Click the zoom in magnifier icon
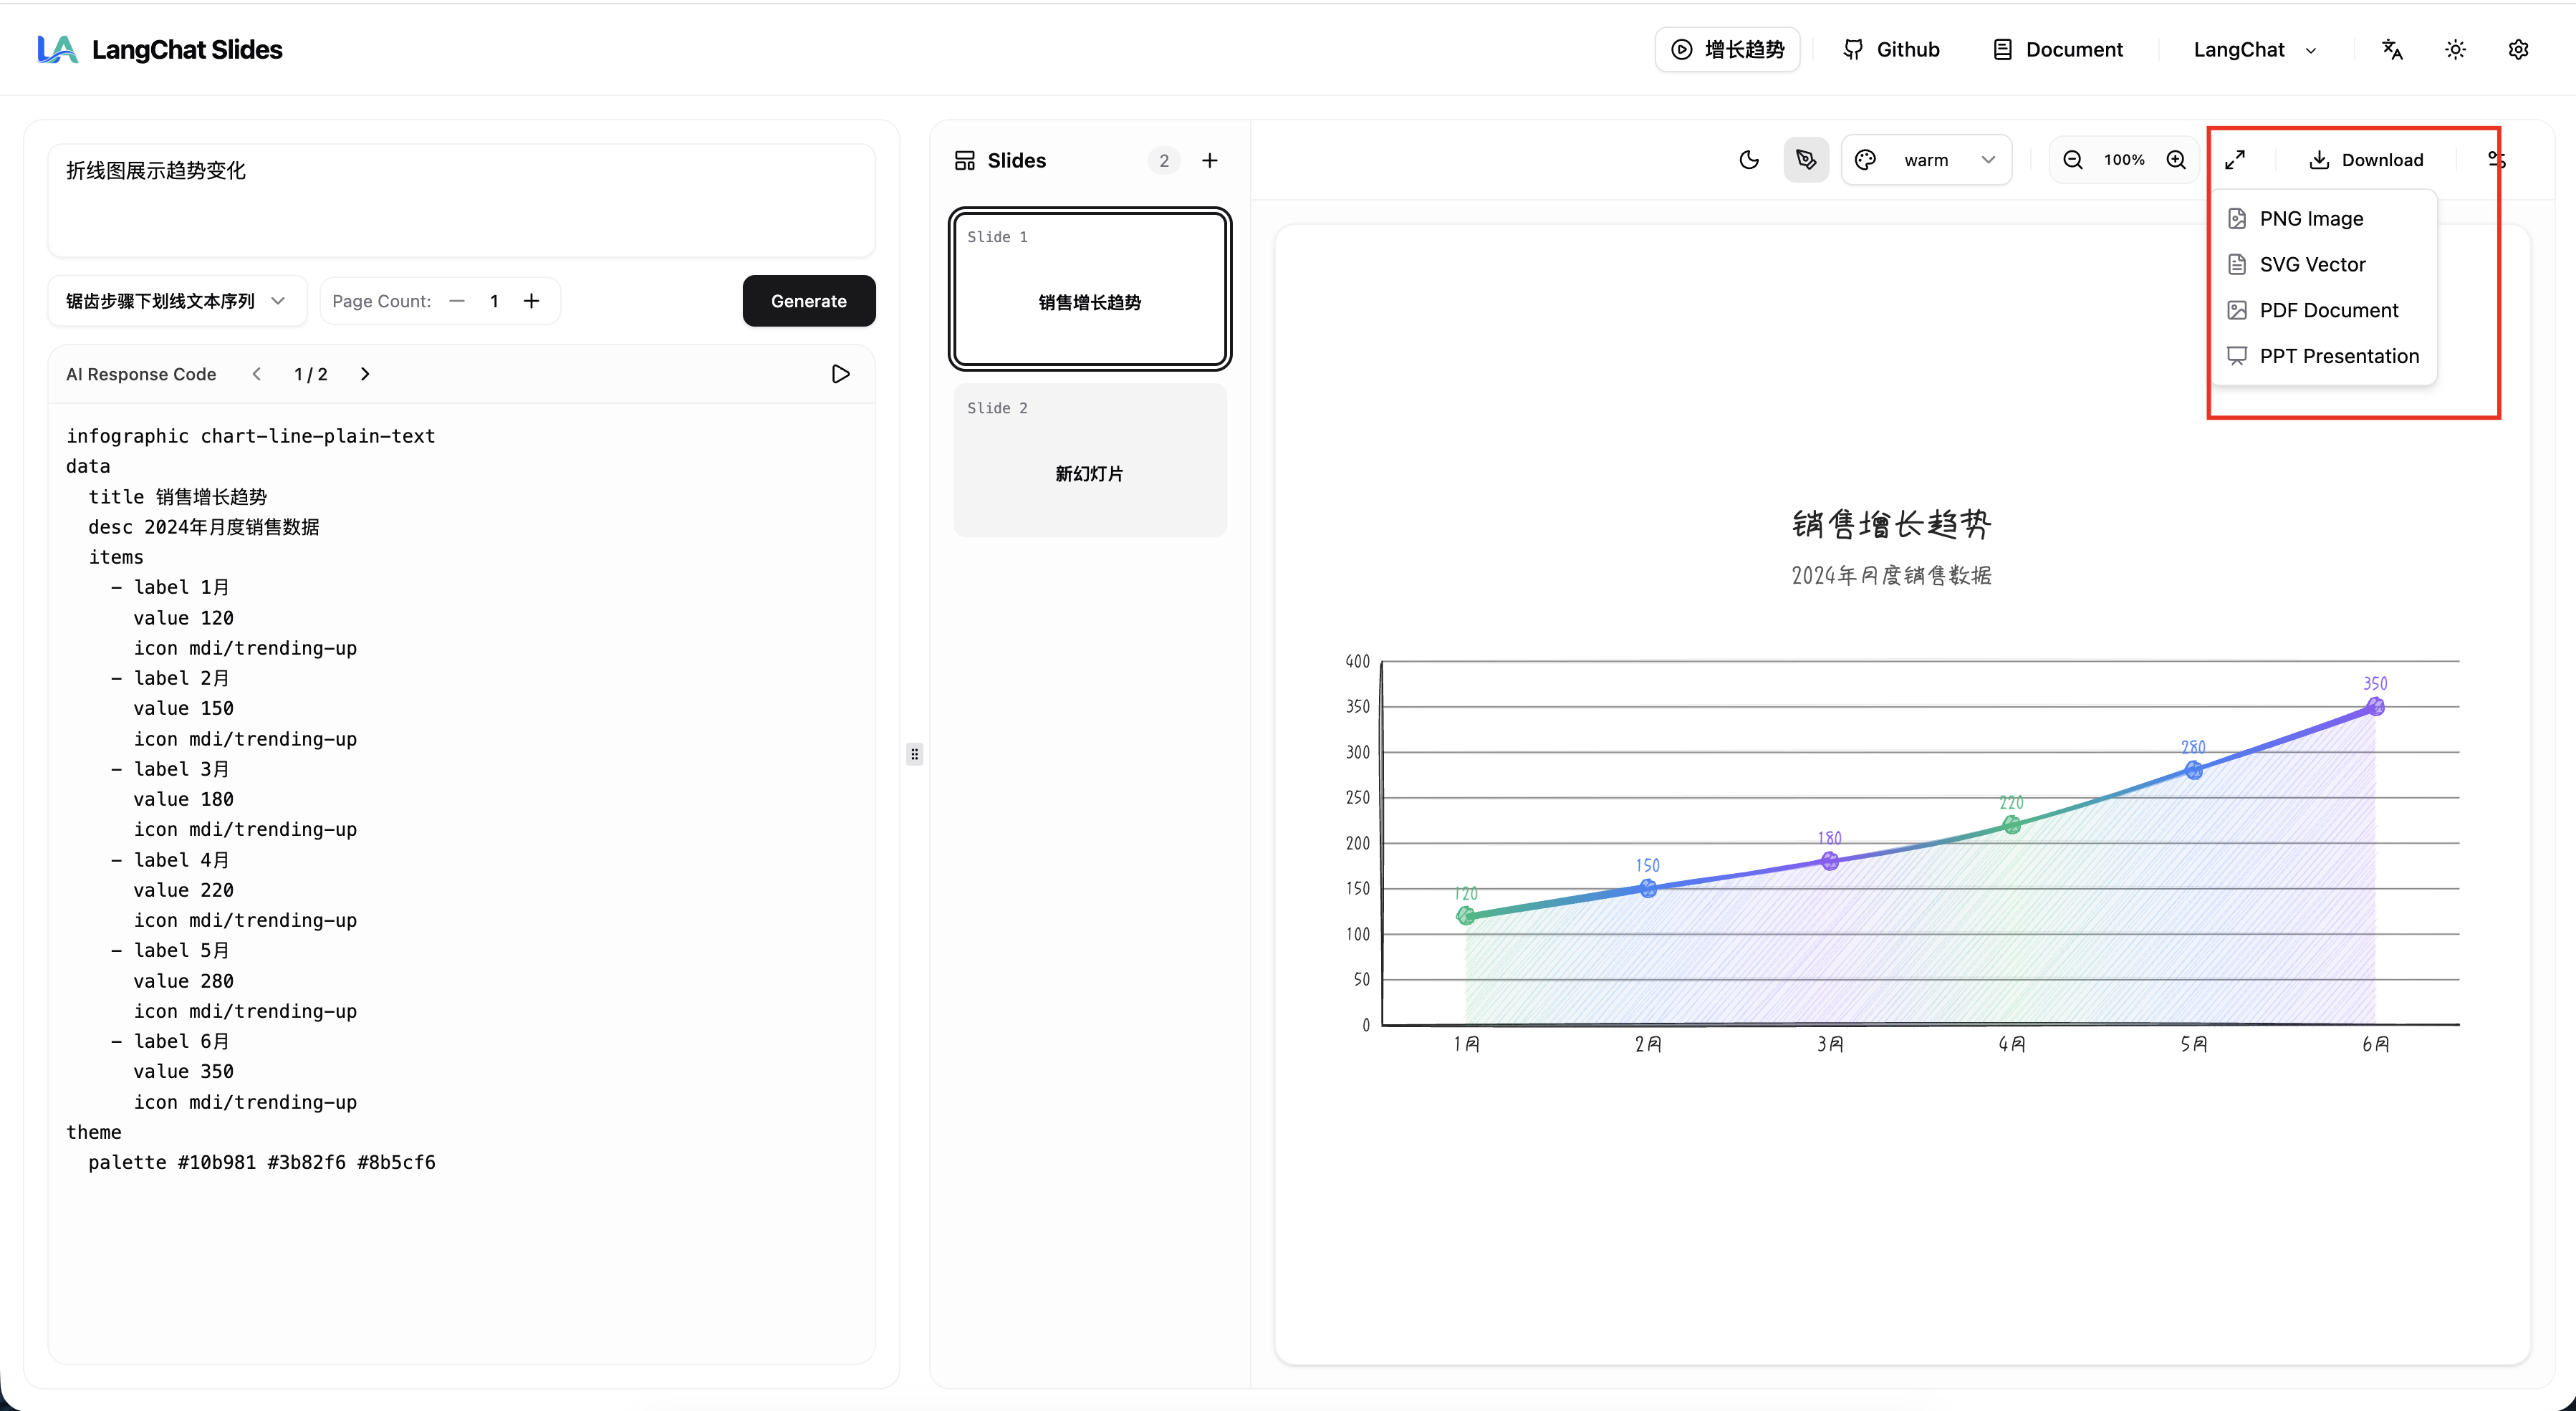2576x1411 pixels. point(2176,160)
